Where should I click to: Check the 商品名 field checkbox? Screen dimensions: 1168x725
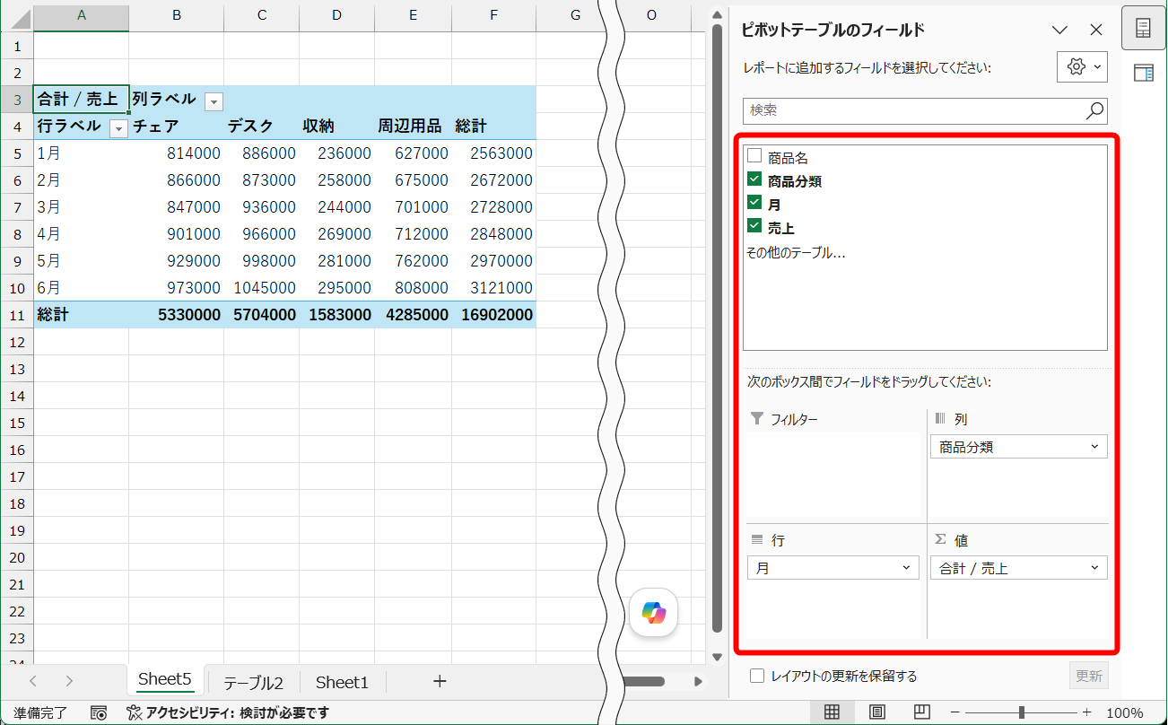coord(754,156)
